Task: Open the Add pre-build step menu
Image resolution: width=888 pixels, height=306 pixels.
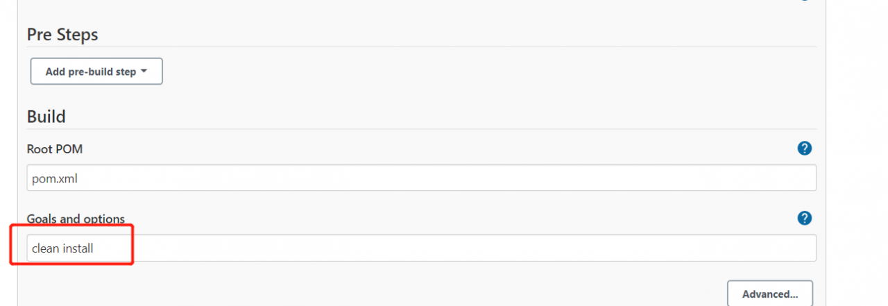Action: pos(96,71)
